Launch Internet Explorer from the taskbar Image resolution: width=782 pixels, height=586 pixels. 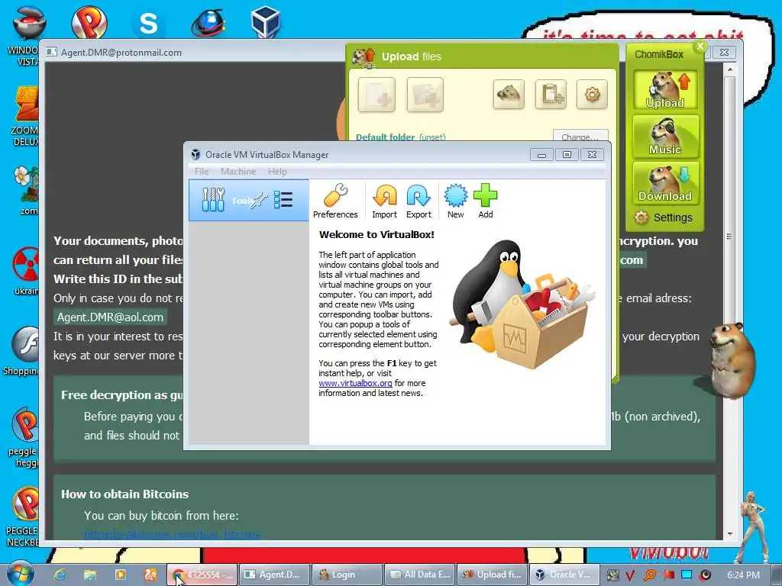[x=60, y=575]
